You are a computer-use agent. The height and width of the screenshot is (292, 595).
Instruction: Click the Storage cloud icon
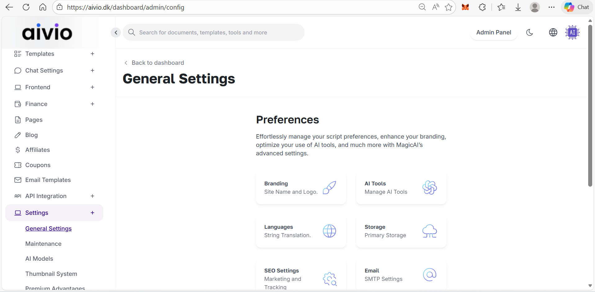click(429, 231)
